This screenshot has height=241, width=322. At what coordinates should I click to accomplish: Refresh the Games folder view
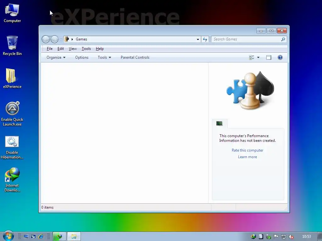pos(205,39)
